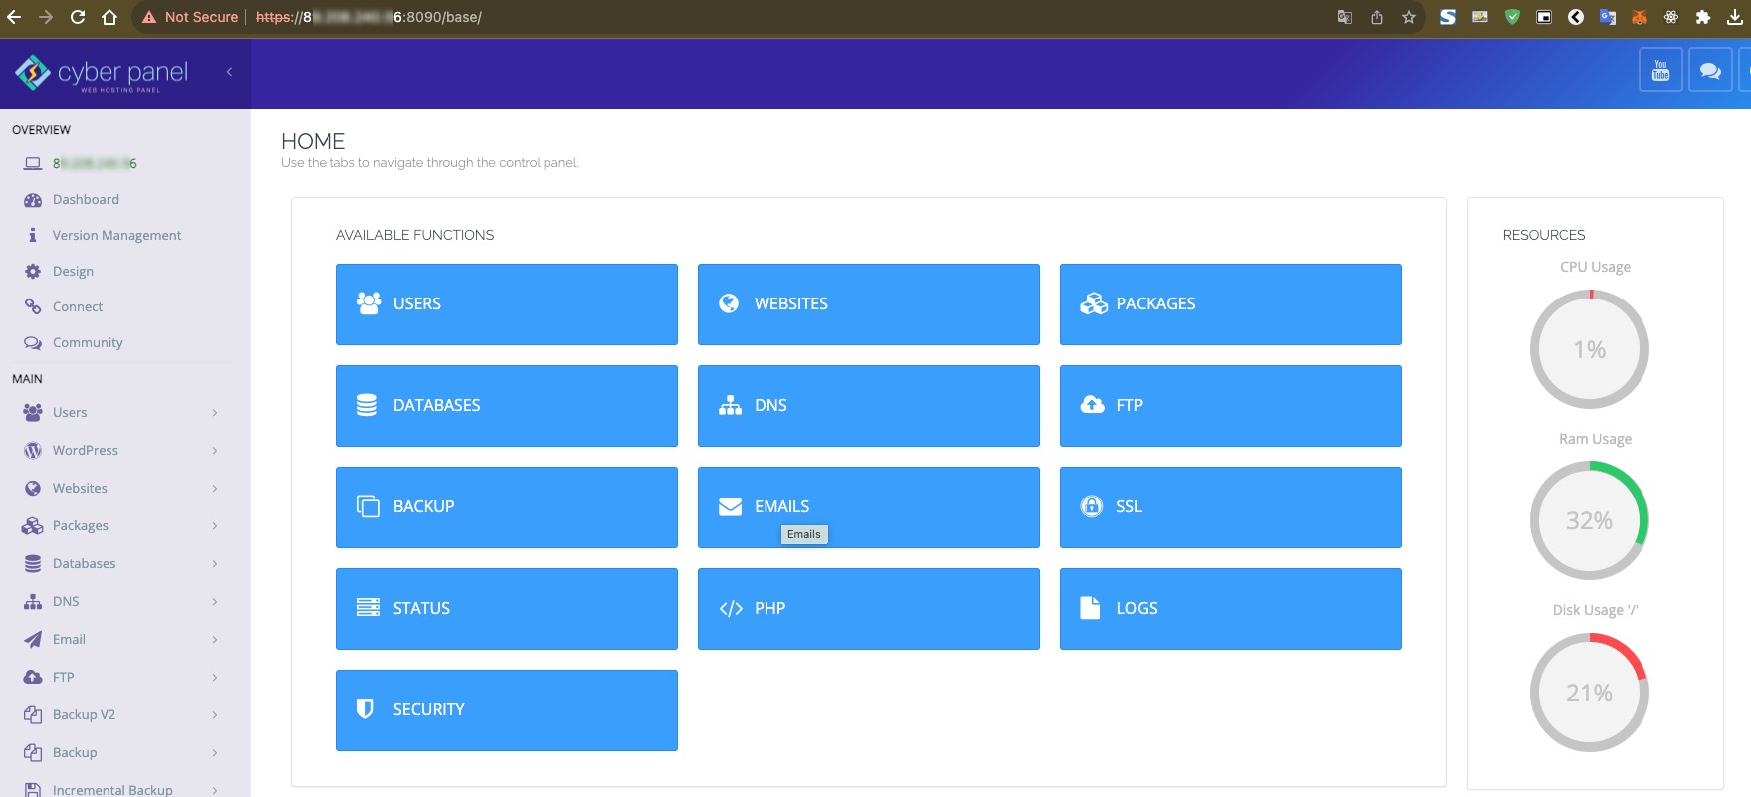
Task: Open the WEBSITES function tile
Action: click(868, 304)
